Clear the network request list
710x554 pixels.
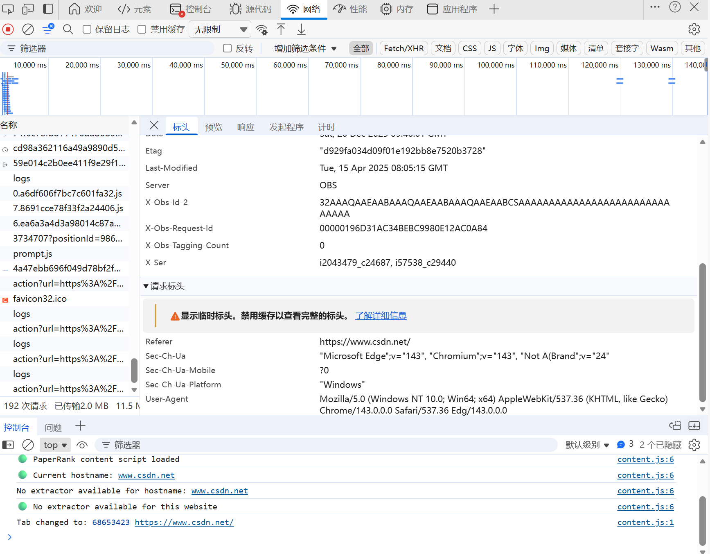tap(27, 29)
